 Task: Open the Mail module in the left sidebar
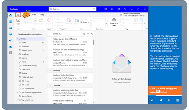click(x=11, y=15)
